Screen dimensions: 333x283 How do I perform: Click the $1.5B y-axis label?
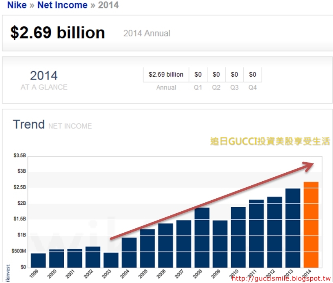(20, 219)
